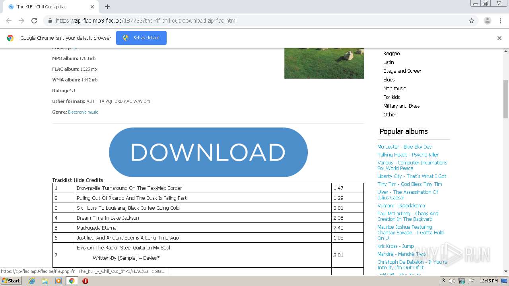Open Liberty City - That's What I Got
This screenshot has height=286, width=509.
coord(412,176)
